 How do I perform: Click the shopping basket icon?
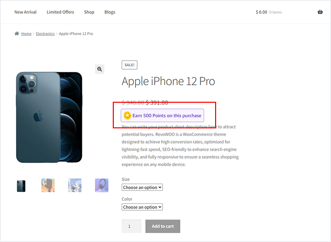tap(320, 12)
